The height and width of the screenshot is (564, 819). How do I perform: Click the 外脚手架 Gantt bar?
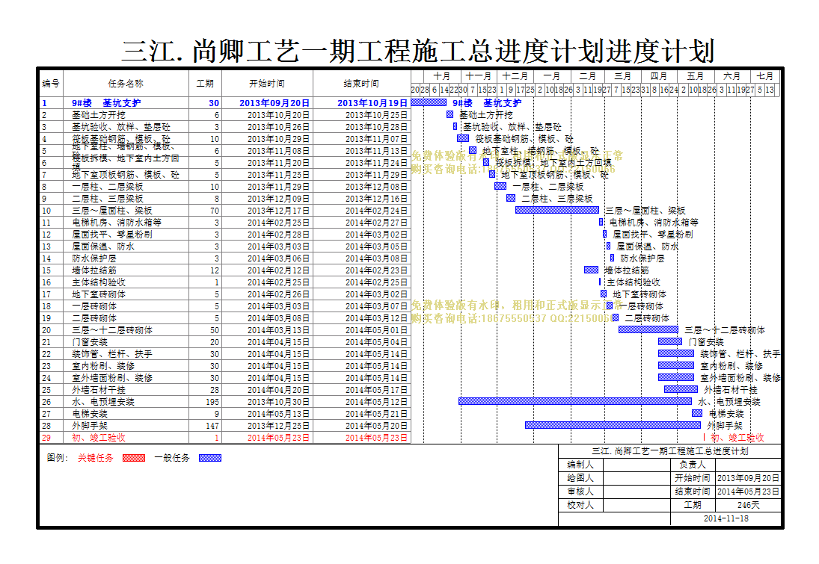point(613,425)
